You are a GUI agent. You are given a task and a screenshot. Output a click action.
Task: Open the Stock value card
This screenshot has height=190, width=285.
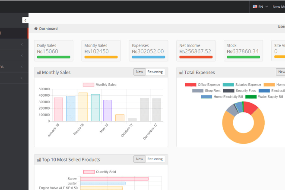click(x=244, y=51)
